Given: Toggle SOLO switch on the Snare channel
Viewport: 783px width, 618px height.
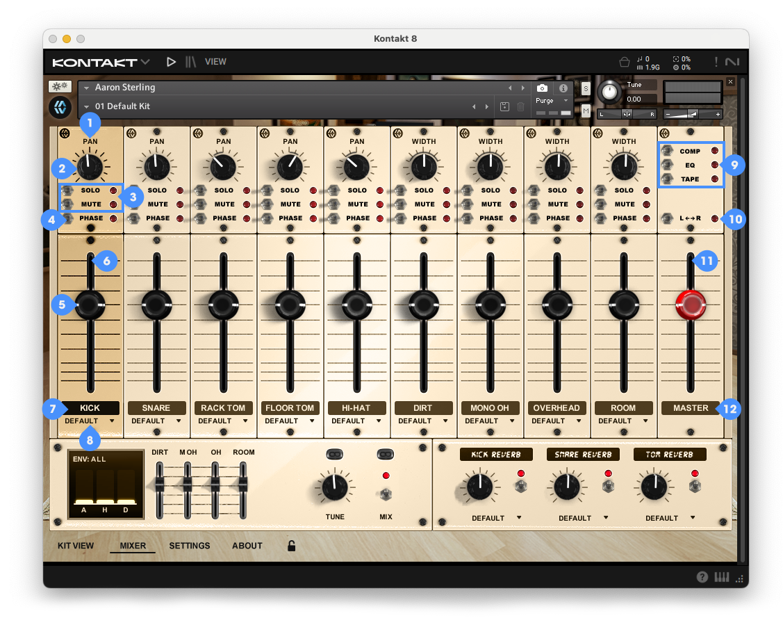Looking at the screenshot, I should click(133, 190).
